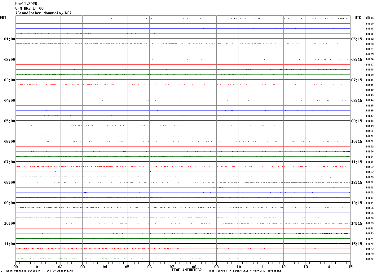Image resolution: width=375 pixels, height=275 pixels.
Task: Click minute 15 on the bottom time axis
Action: 350,267
